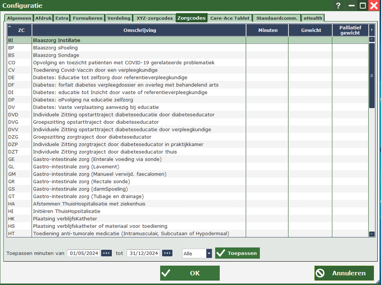Click the start date field 01/05/2024
Image resolution: width=381 pixels, height=285 pixels.
click(x=83, y=253)
